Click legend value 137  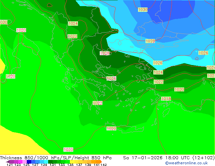pyautogui.click(x=79, y=165)
